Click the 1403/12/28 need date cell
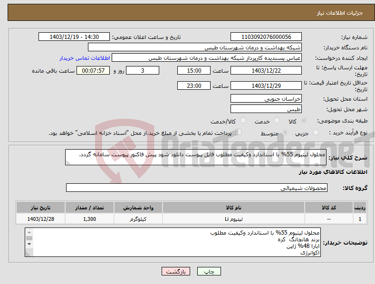Viewport: 375px width, 284px height. pos(41,219)
